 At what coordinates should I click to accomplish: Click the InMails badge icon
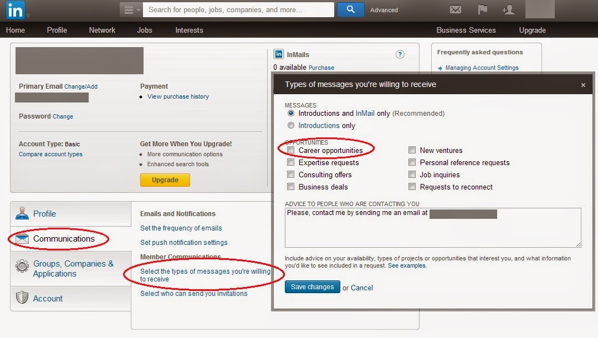(278, 54)
